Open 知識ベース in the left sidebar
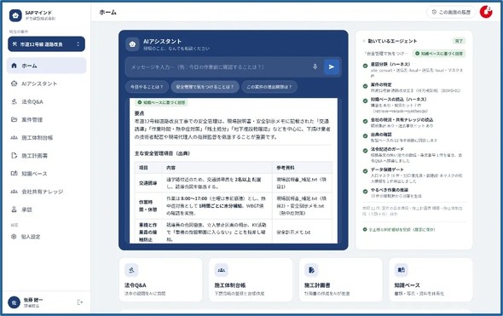503x316 pixels. (x=47, y=174)
